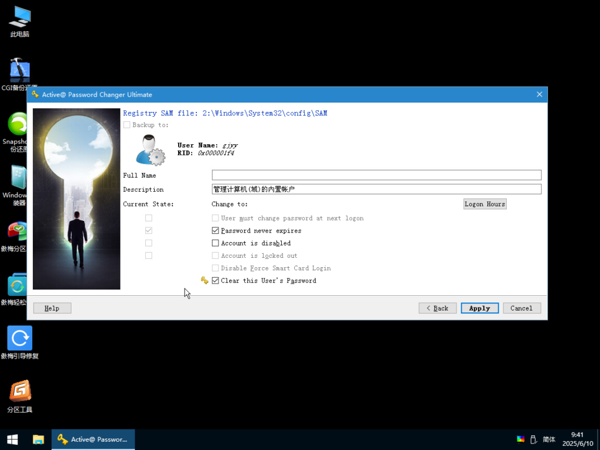Open the 此电脑 desktop icon
This screenshot has width=600, height=450.
point(20,22)
